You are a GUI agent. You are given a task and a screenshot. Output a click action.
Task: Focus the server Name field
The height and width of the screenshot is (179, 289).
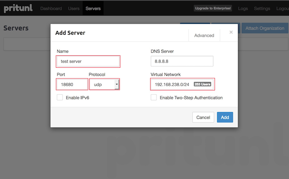point(88,61)
